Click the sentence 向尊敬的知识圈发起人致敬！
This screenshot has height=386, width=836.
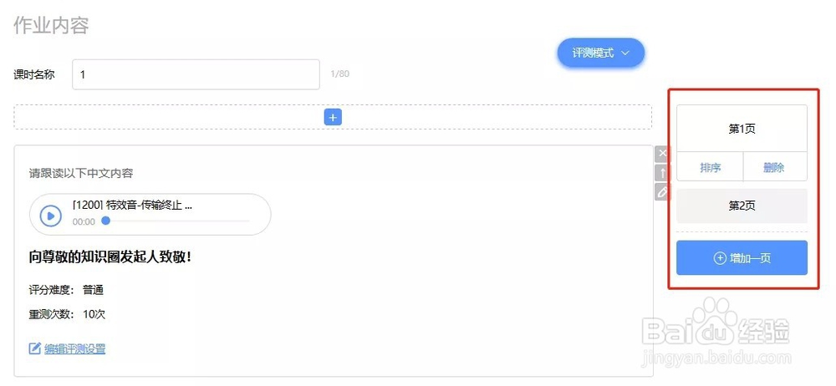click(x=110, y=256)
